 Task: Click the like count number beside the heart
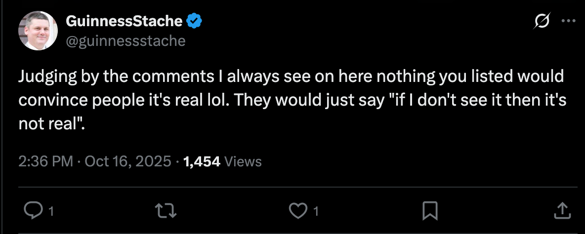point(316,212)
